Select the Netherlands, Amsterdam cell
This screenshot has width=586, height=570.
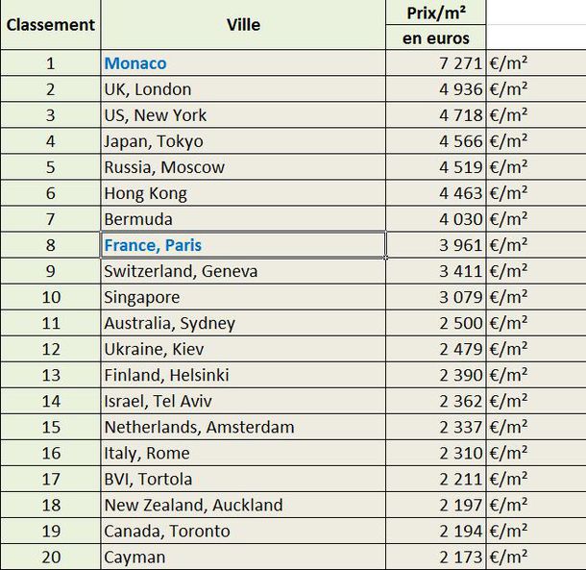(x=243, y=427)
